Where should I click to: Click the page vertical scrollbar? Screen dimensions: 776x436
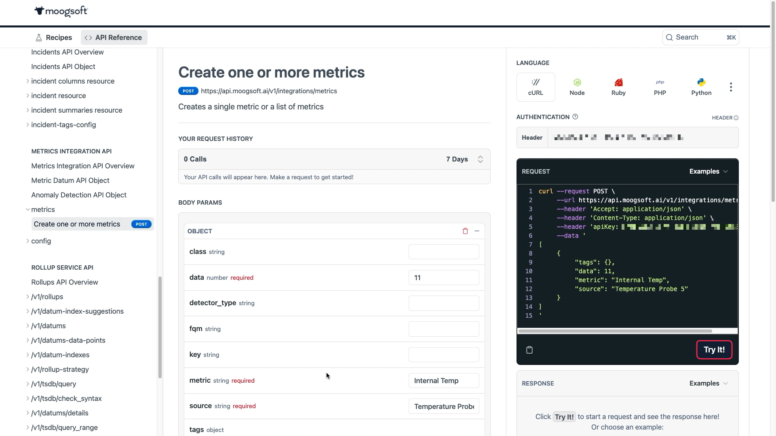coord(773,101)
